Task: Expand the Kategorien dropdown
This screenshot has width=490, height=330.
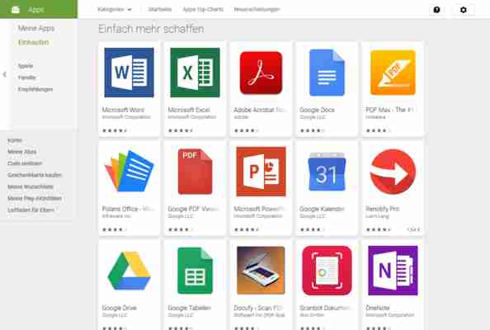Action: click(x=115, y=9)
